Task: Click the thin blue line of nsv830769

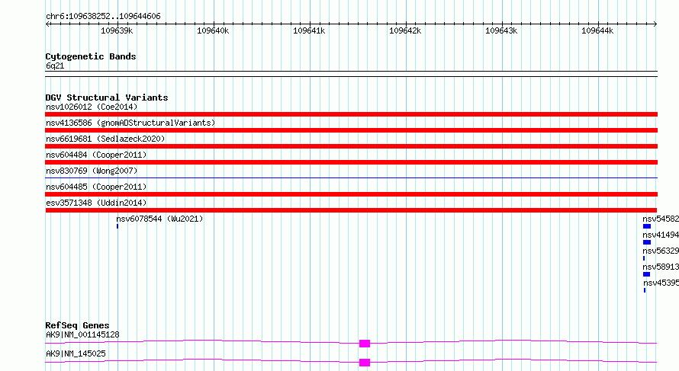Action: coord(351,178)
